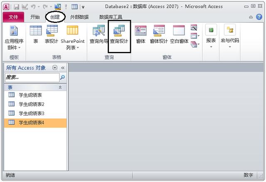
Task: Click the More Forms stacked icon
Action: tap(194, 44)
